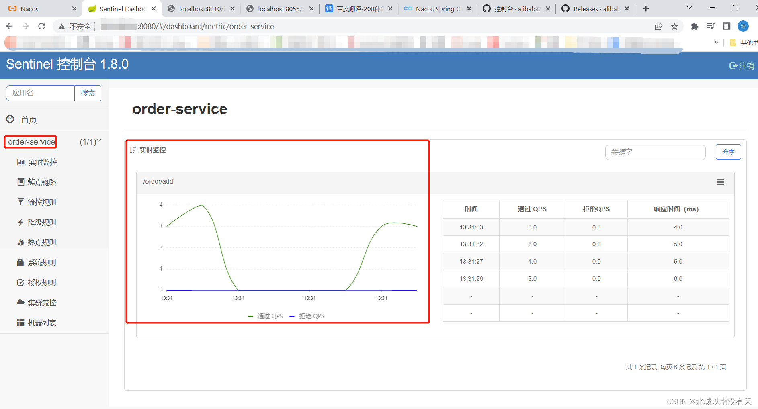Screen dimensions: 758x409
Task: Click the 13:31:27 time cell
Action: (471, 262)
